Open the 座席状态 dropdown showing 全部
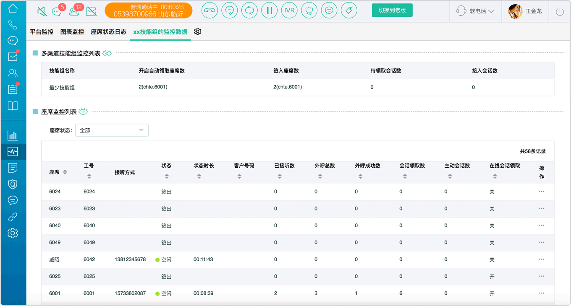Screen dimensions: 571x306 click(112, 130)
